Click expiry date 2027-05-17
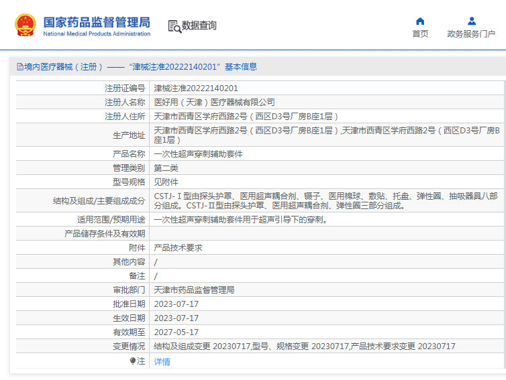The height and width of the screenshot is (380, 506). pos(176,332)
